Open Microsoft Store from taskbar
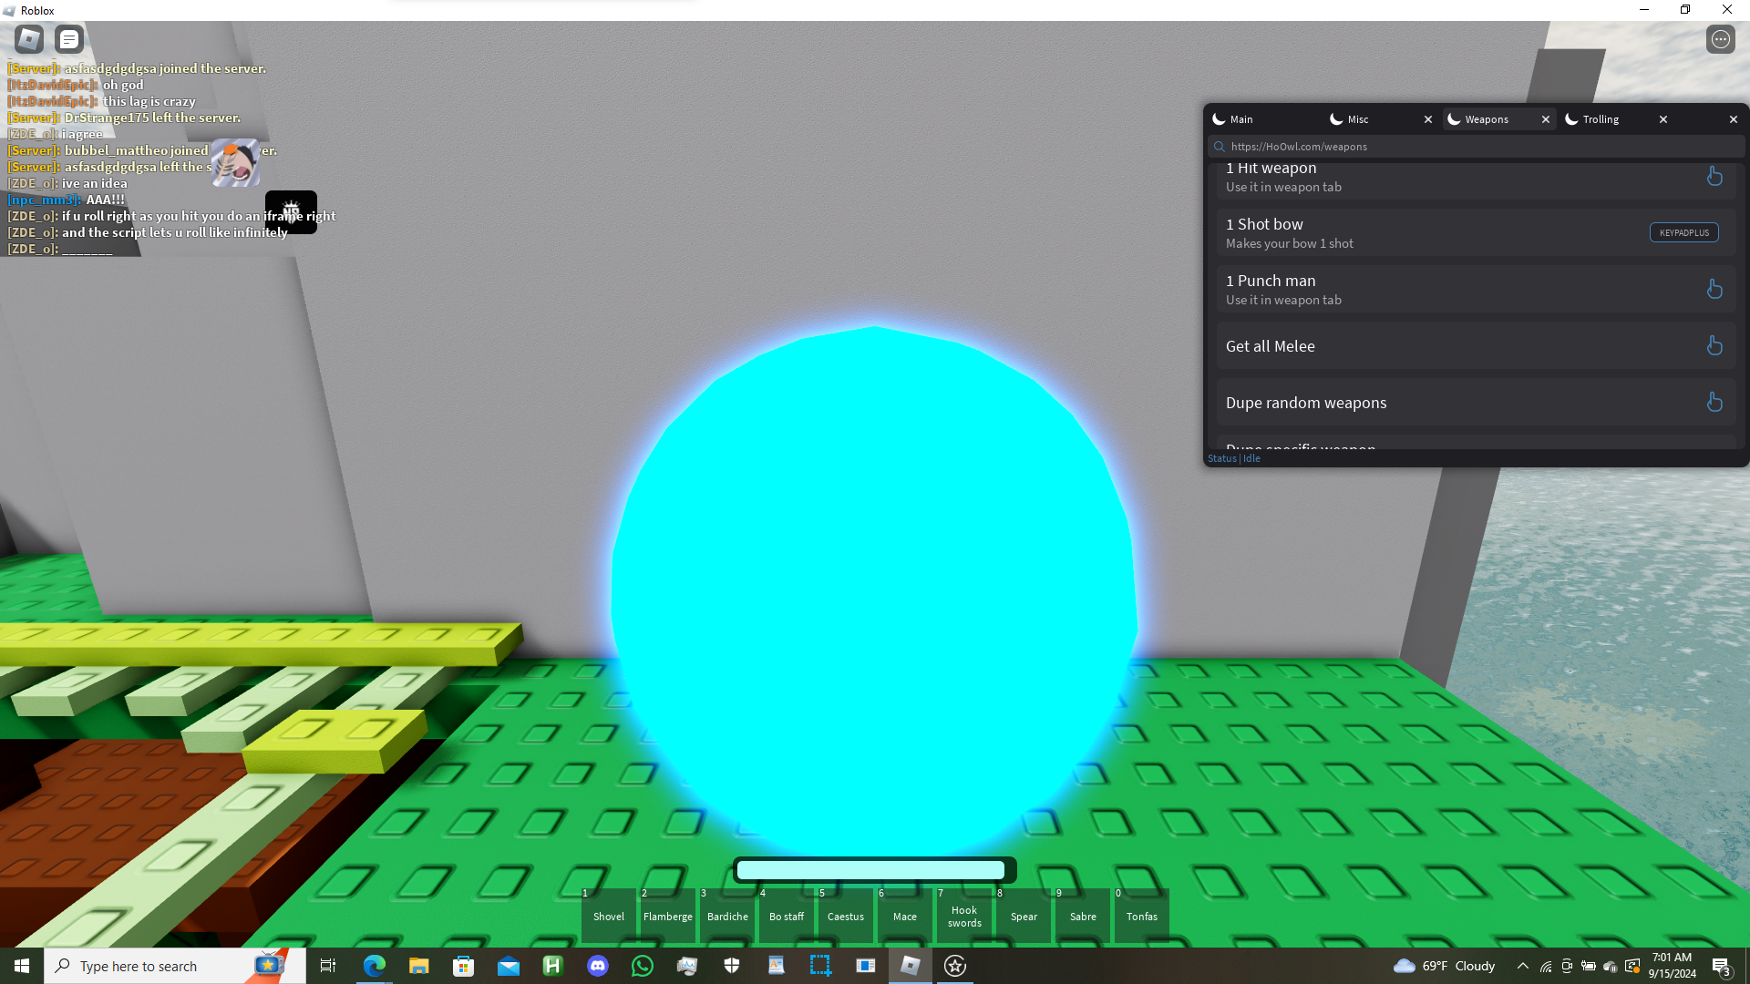1750x984 pixels. (463, 966)
